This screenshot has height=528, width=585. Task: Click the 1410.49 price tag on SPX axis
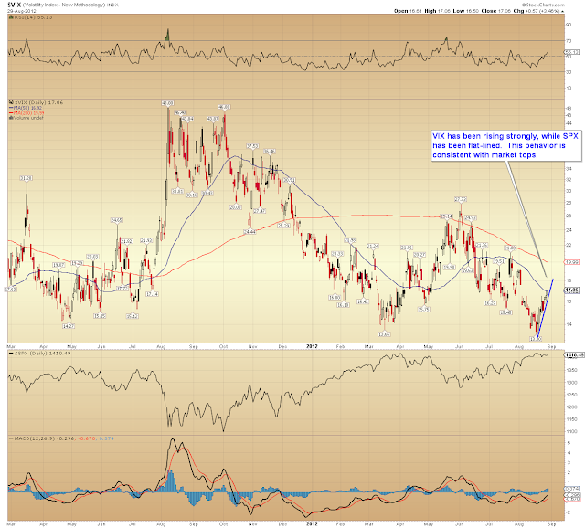pos(574,355)
